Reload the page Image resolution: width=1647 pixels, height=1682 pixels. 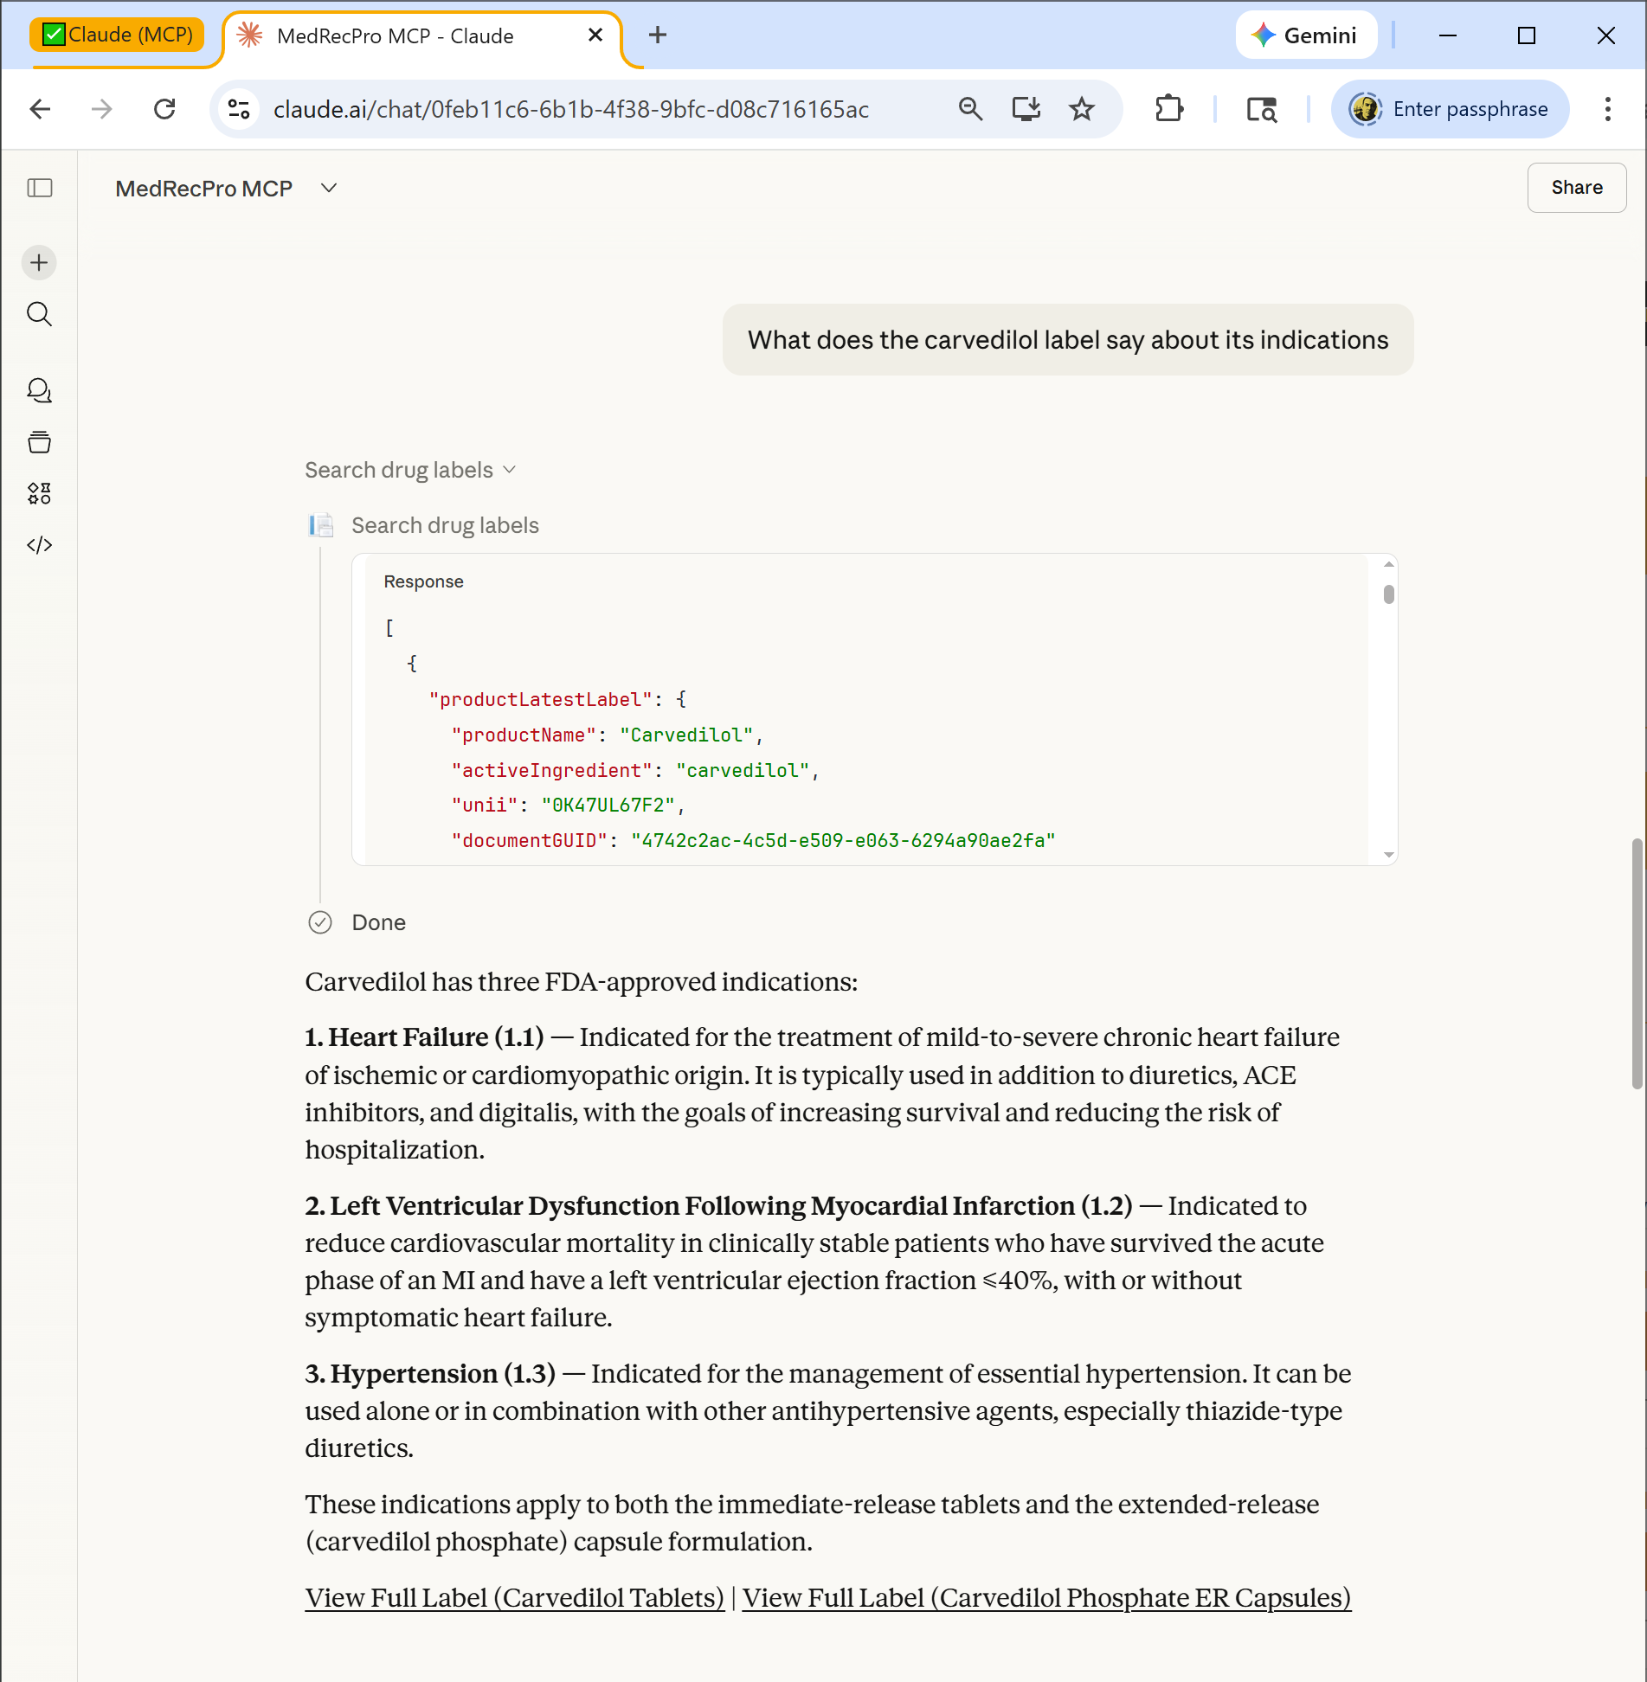click(164, 109)
